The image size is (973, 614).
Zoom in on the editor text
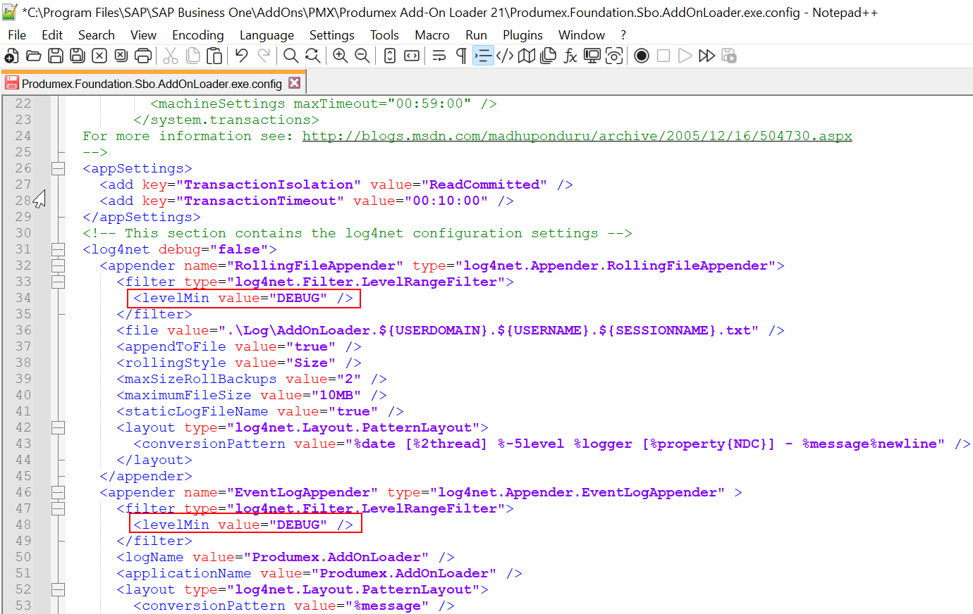click(340, 56)
